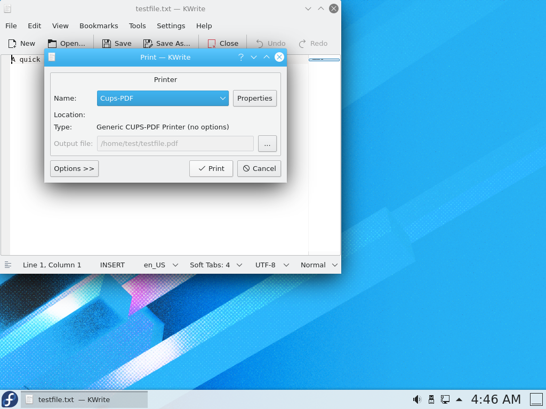Close the Print dialog window
Screen dimensions: 546x409
coord(279,57)
